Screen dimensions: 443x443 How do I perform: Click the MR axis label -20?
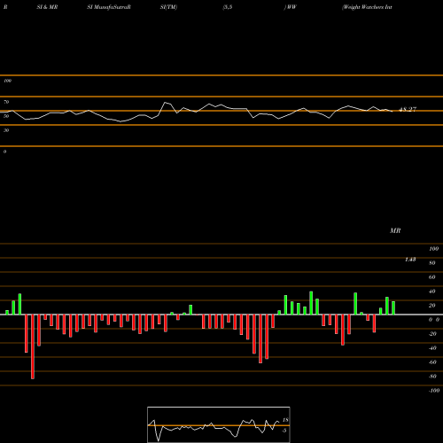432,334
